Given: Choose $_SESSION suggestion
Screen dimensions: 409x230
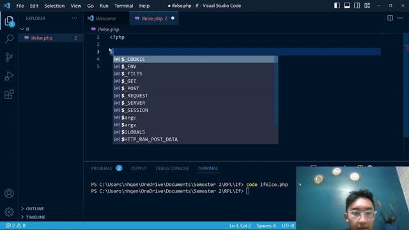Looking at the screenshot, I should pyautogui.click(x=194, y=111).
